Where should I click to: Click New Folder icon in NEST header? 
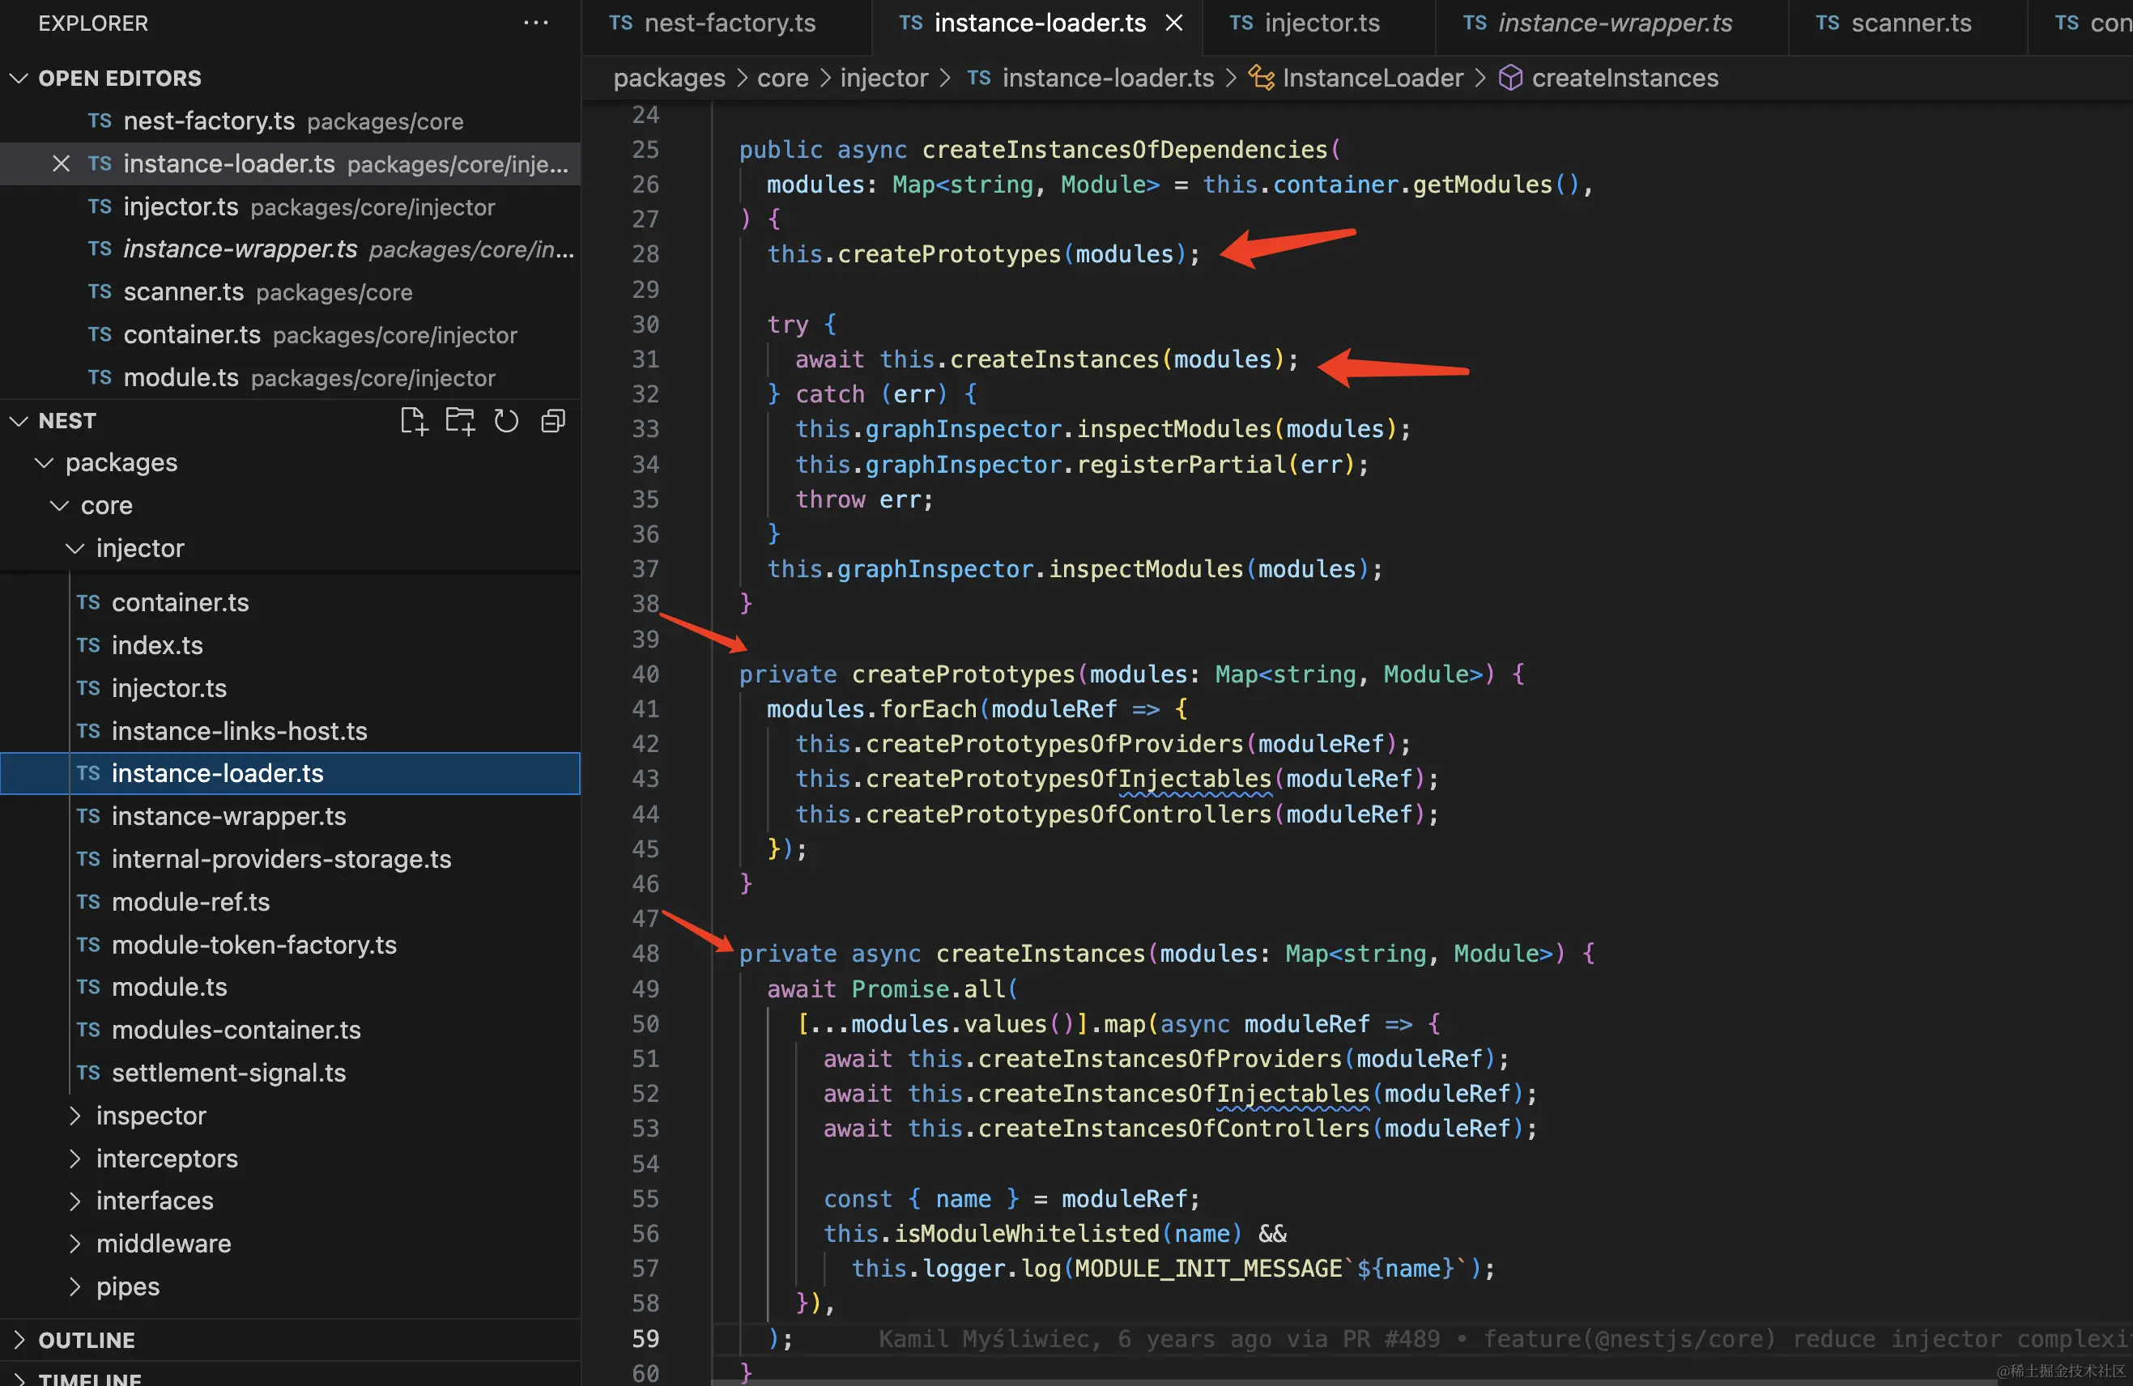(460, 420)
